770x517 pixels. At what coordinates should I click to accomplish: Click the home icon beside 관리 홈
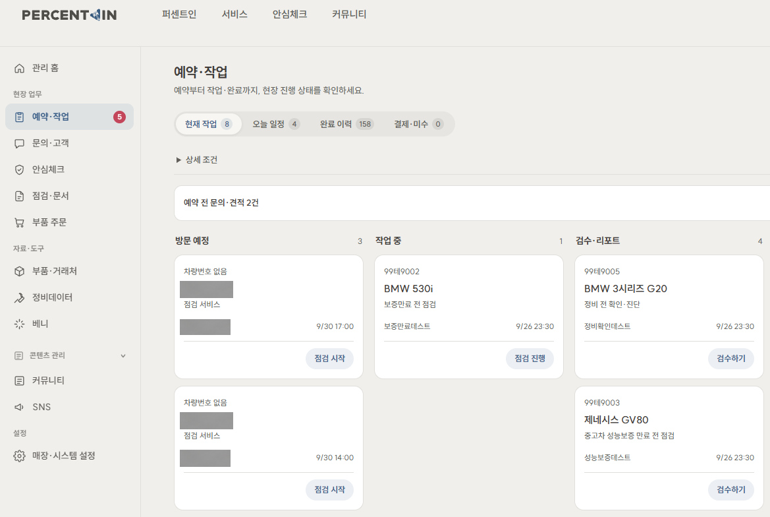click(19, 69)
